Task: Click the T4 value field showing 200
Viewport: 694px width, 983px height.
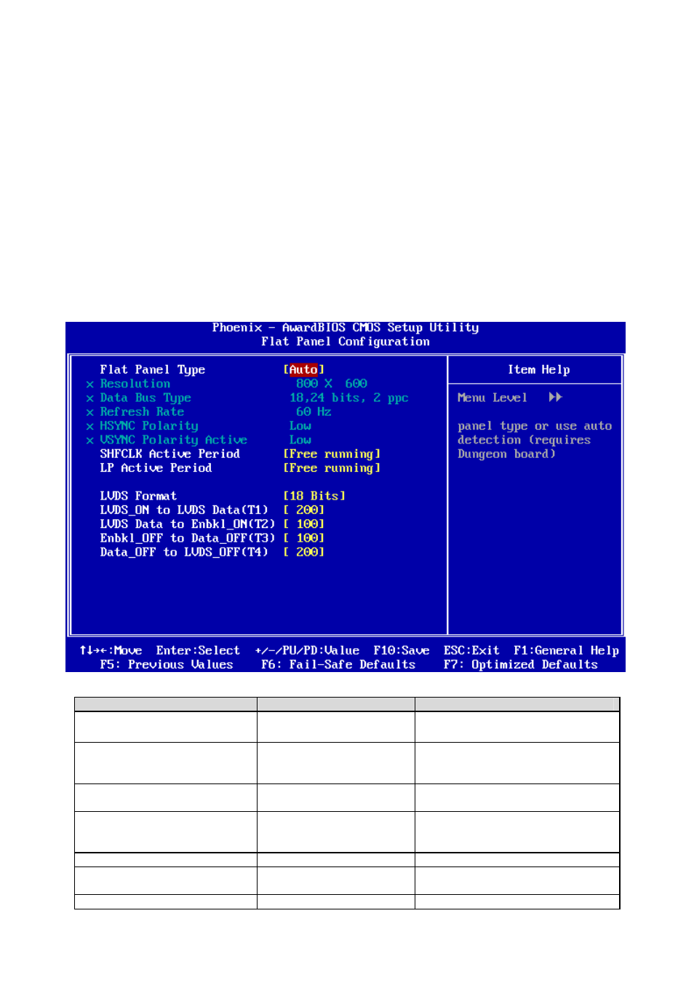Action: point(304,552)
